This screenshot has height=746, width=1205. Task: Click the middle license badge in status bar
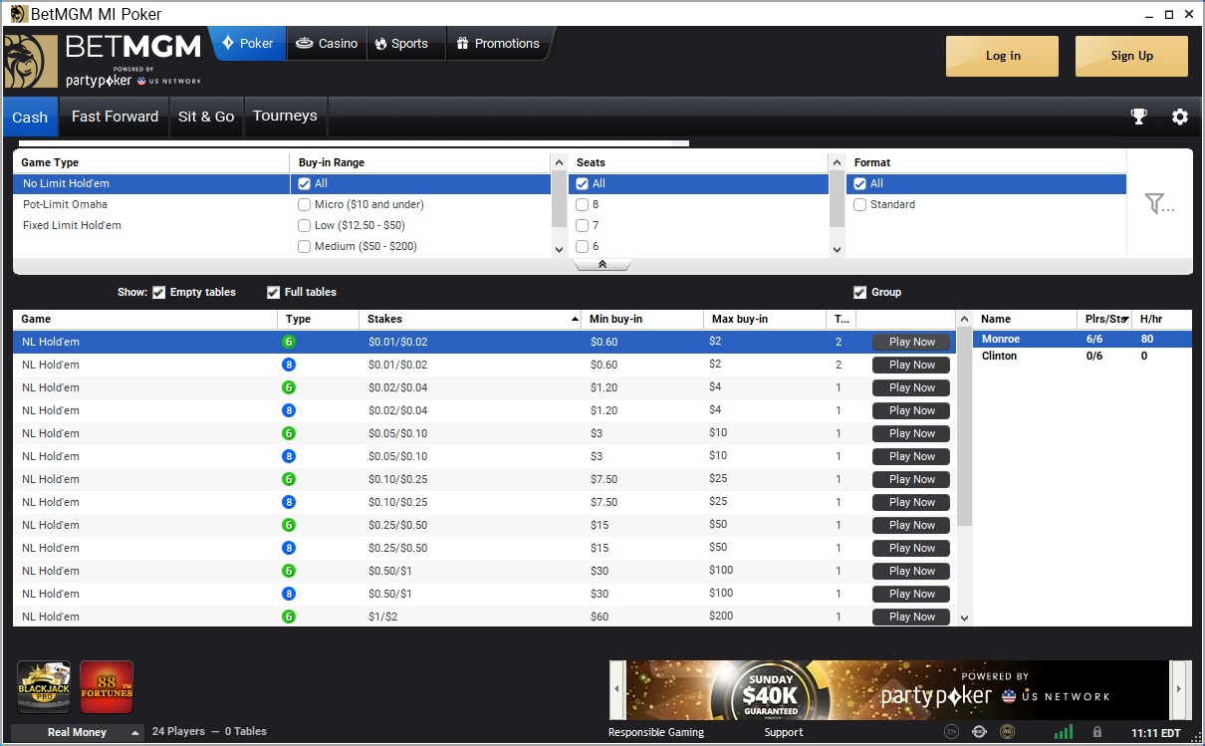[x=980, y=732]
